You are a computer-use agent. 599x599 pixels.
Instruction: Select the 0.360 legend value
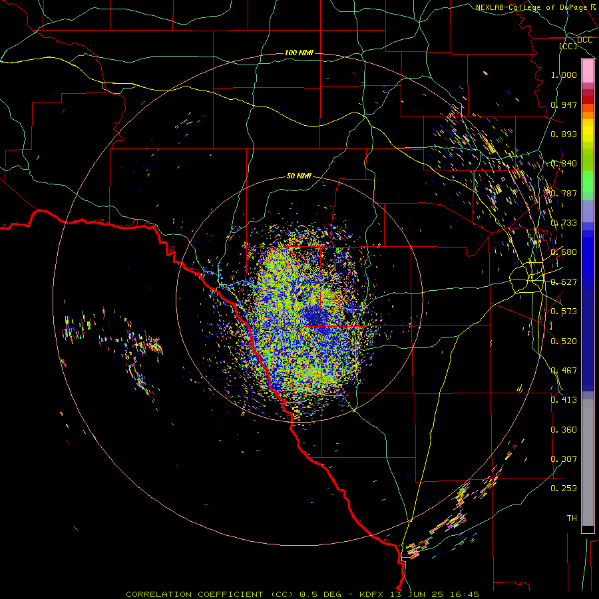564,429
